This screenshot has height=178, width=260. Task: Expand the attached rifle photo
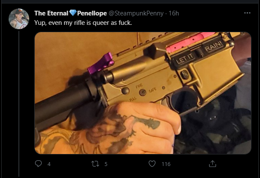tap(143, 93)
